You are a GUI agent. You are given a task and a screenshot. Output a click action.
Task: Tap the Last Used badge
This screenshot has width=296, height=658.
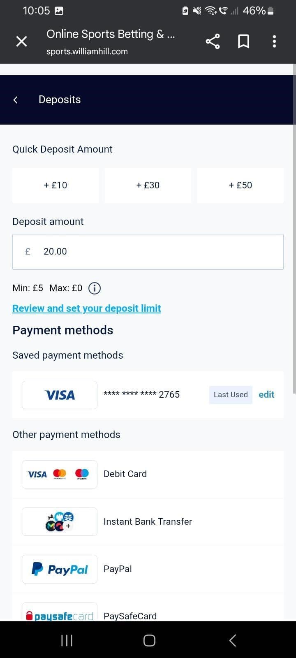pos(230,394)
